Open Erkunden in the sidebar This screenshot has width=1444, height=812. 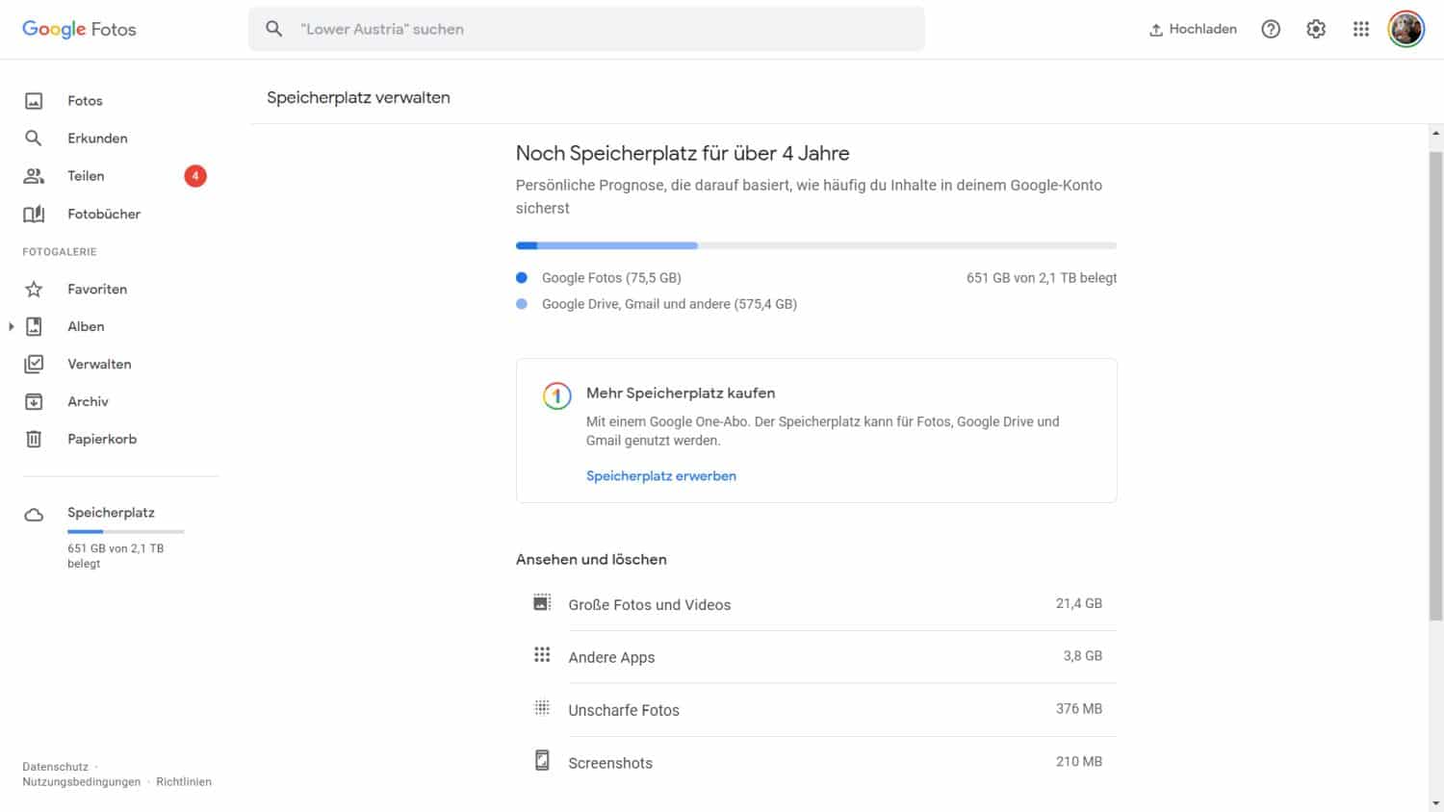coord(97,139)
